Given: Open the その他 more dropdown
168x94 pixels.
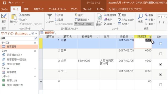Looking at the screenshot, I should coord(124,24).
